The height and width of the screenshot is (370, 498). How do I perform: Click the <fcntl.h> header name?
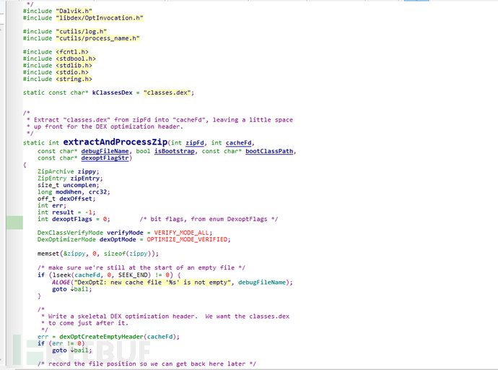(x=72, y=52)
